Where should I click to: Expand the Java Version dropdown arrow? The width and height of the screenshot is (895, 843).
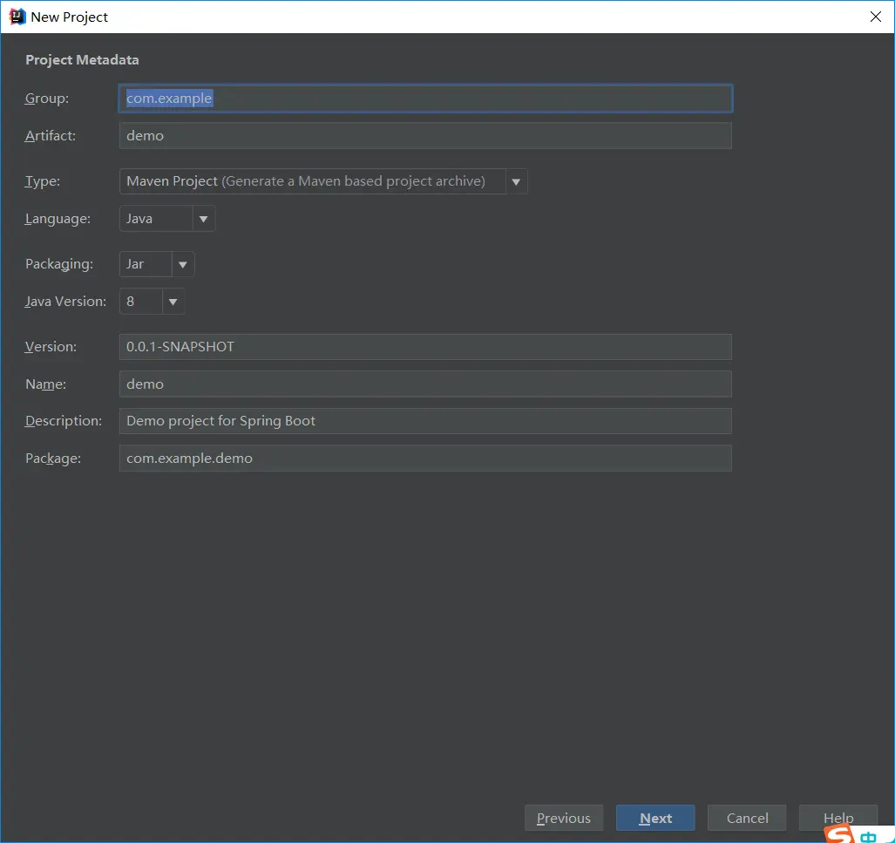tap(173, 302)
